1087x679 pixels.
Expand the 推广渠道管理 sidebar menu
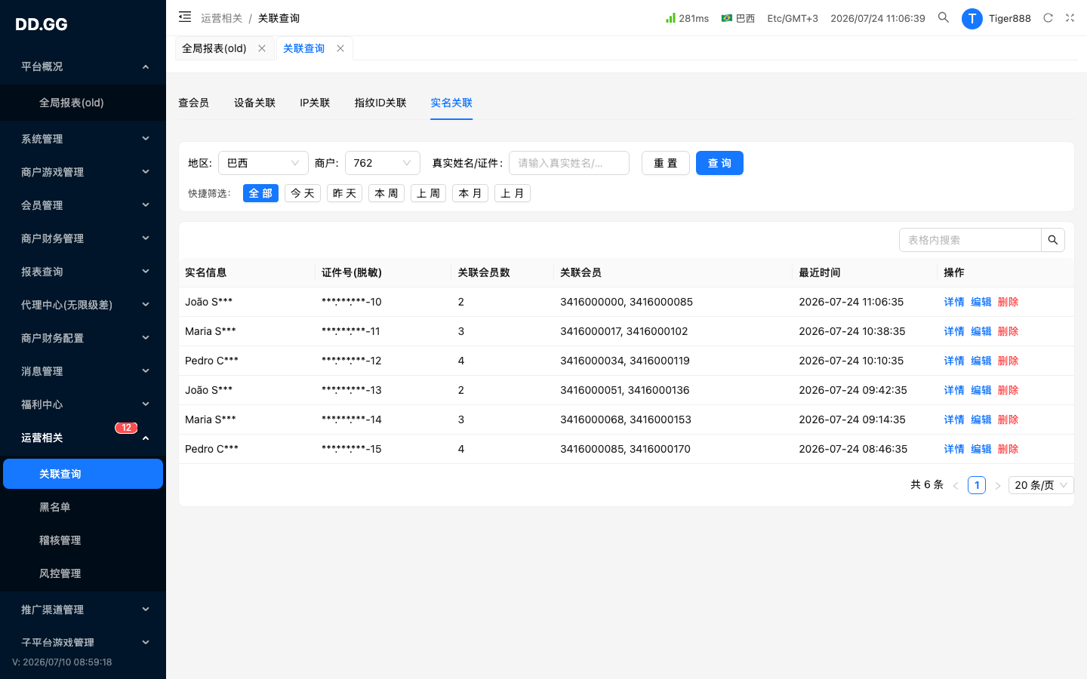coord(83,610)
